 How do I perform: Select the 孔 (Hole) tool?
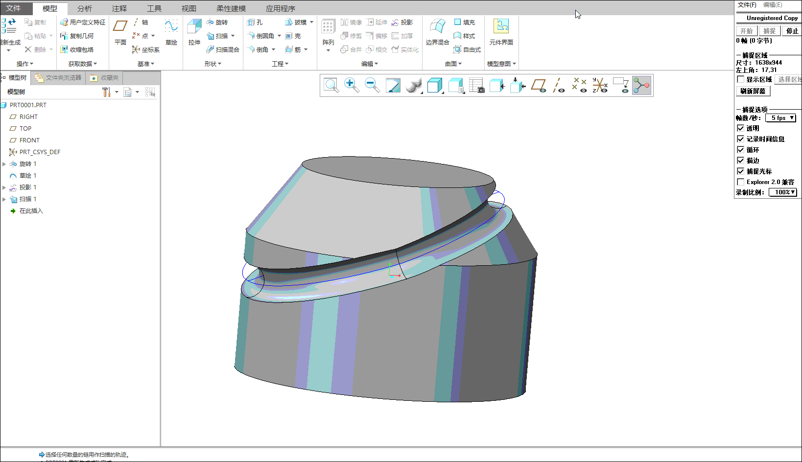pos(255,23)
